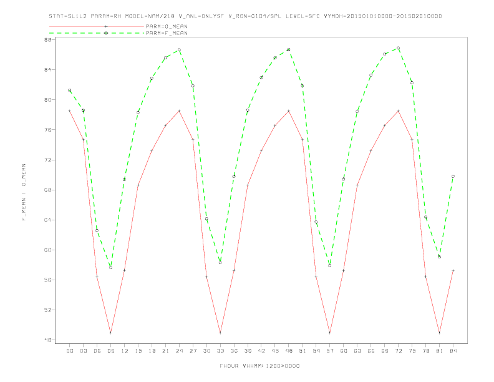Click the x-axis tick label 78

(425, 351)
